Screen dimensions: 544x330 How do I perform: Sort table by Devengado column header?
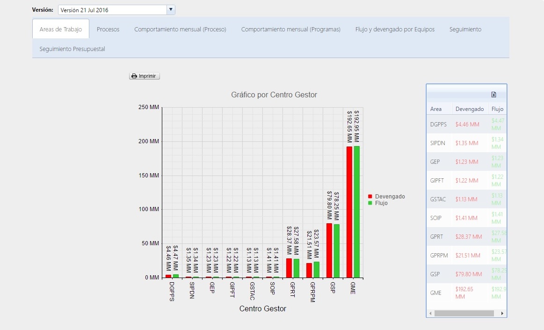tap(470, 109)
